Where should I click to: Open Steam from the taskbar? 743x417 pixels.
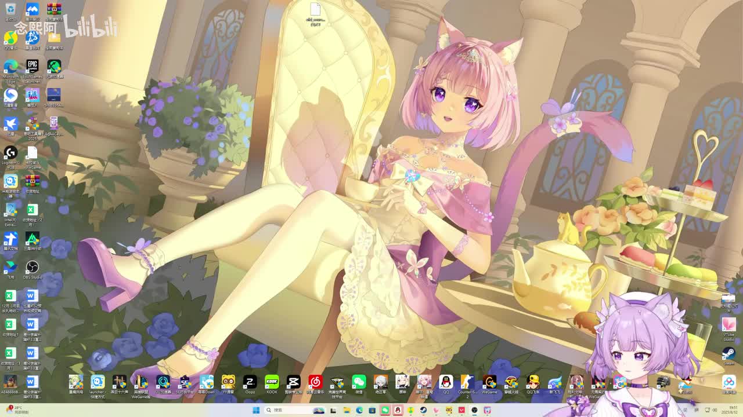pos(423,410)
